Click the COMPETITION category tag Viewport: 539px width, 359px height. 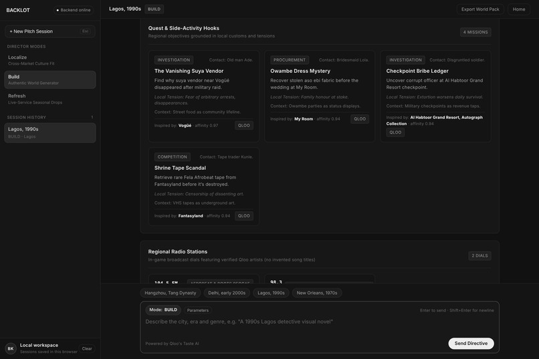pyautogui.click(x=173, y=156)
